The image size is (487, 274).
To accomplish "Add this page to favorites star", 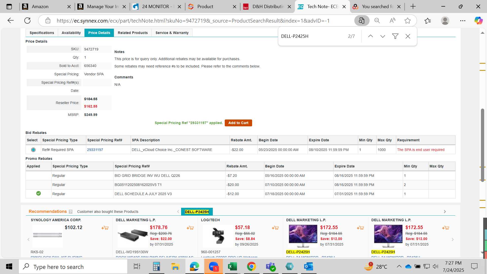I will pyautogui.click(x=408, y=21).
